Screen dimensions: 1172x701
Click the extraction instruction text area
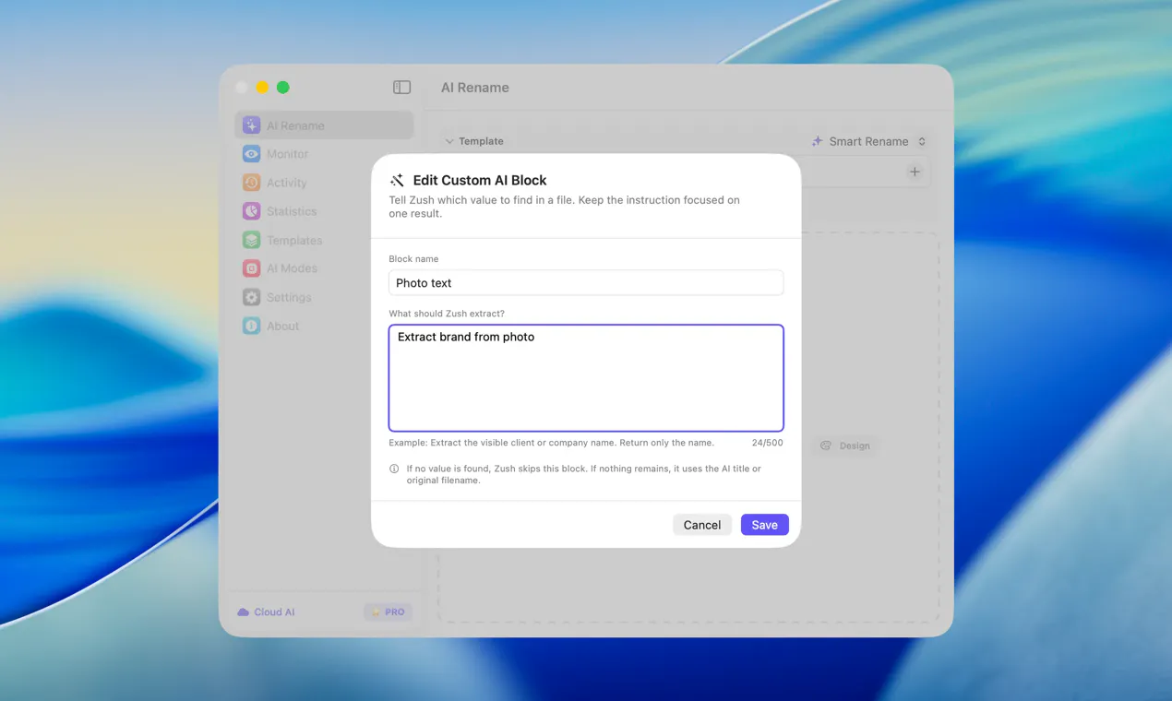tap(586, 377)
